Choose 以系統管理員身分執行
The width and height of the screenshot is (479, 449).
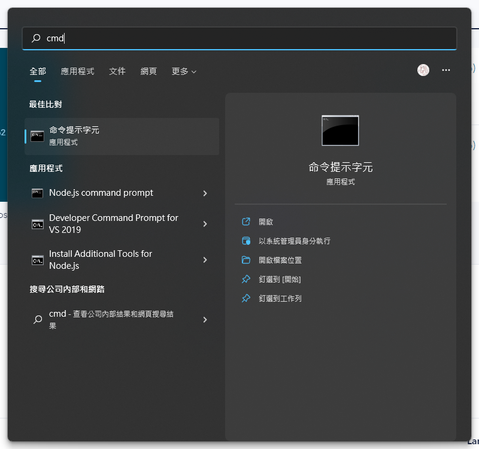tap(295, 241)
